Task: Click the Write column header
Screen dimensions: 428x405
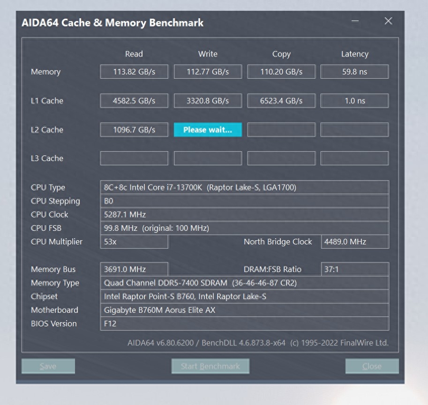Action: click(208, 54)
